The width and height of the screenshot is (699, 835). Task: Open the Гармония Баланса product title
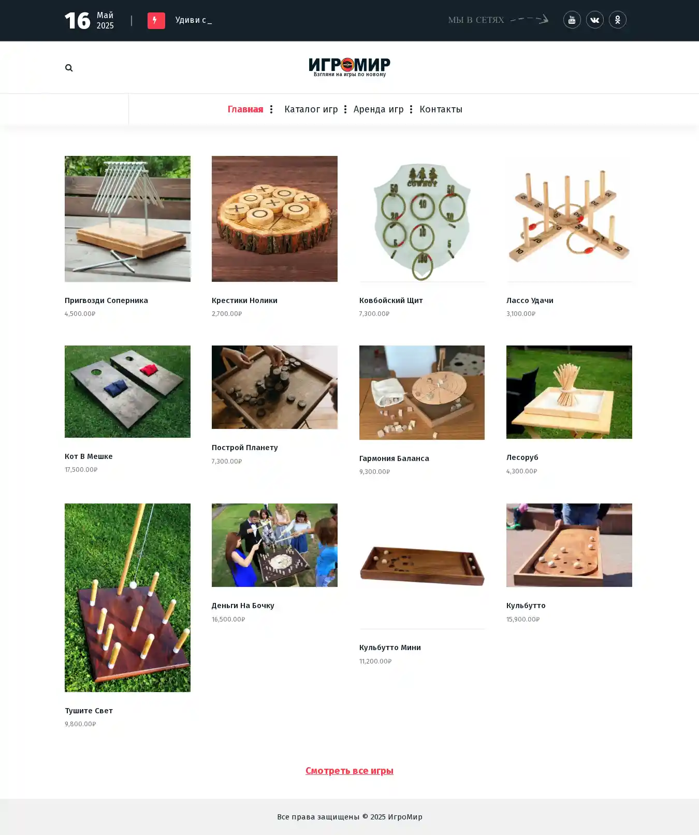394,458
